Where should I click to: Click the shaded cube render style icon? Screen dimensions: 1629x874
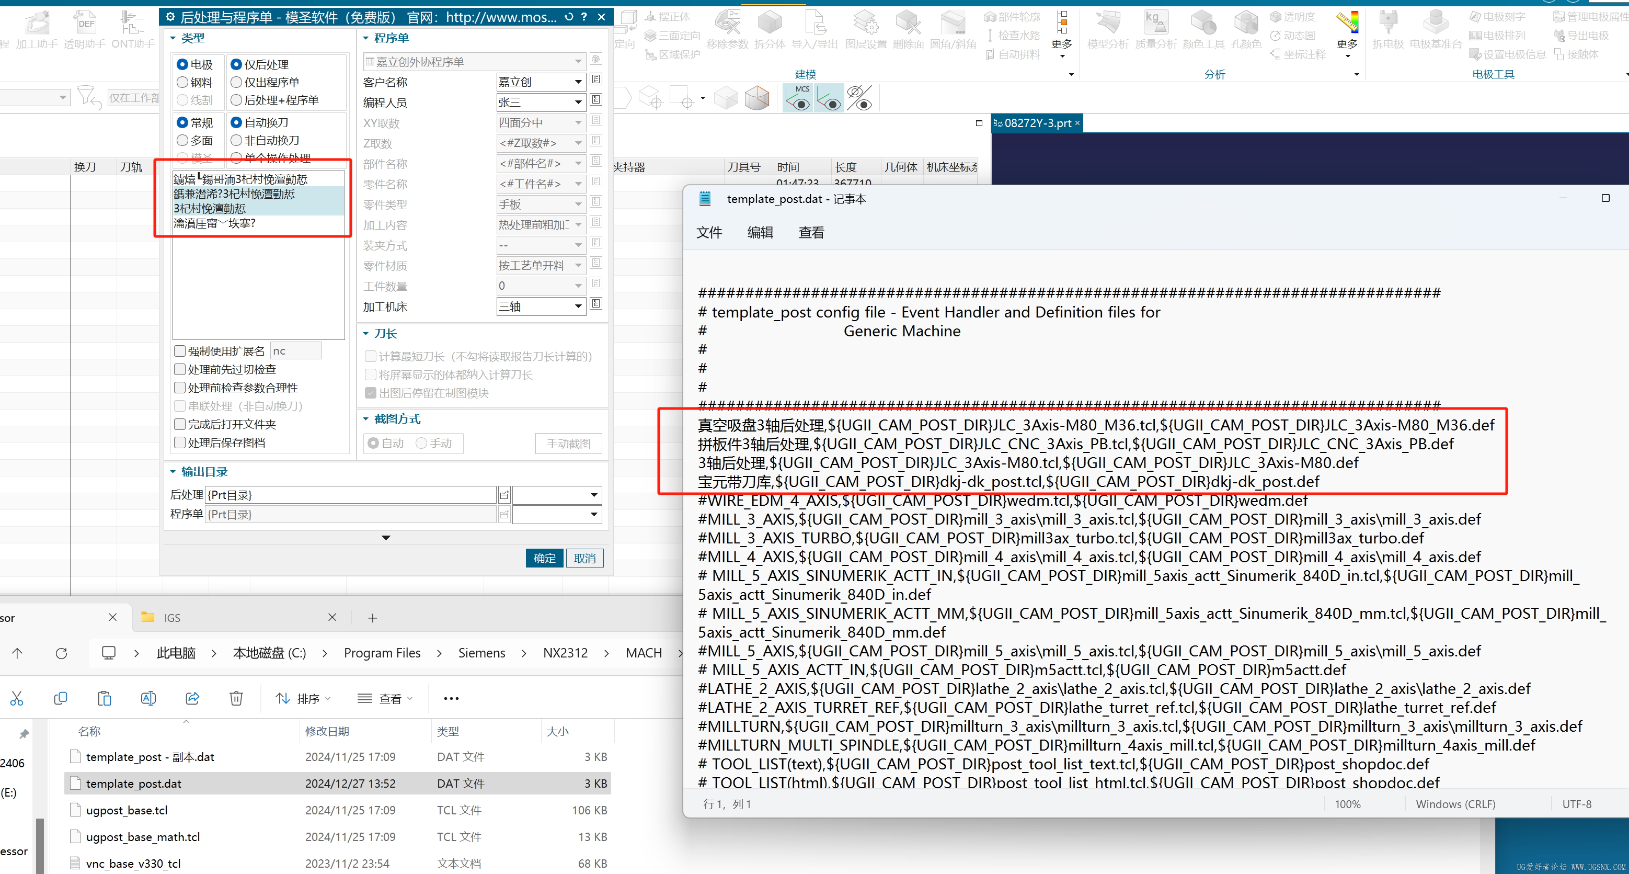pos(756,98)
